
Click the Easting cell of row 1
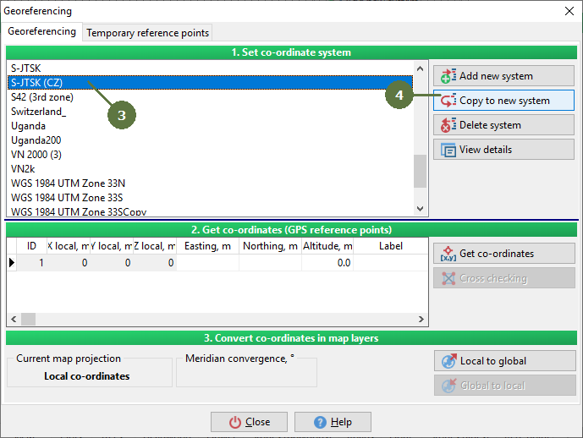click(207, 263)
